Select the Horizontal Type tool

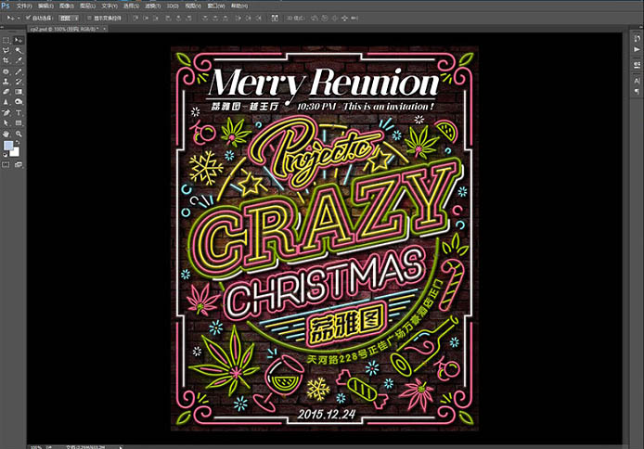pos(19,112)
